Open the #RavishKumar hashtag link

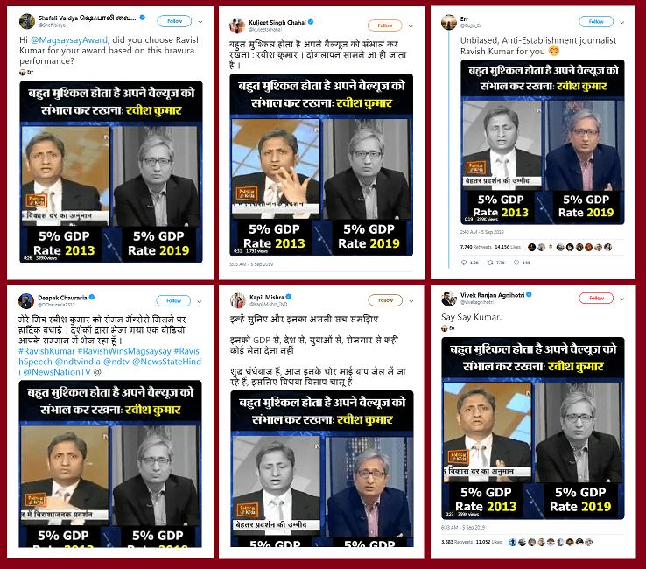point(46,351)
